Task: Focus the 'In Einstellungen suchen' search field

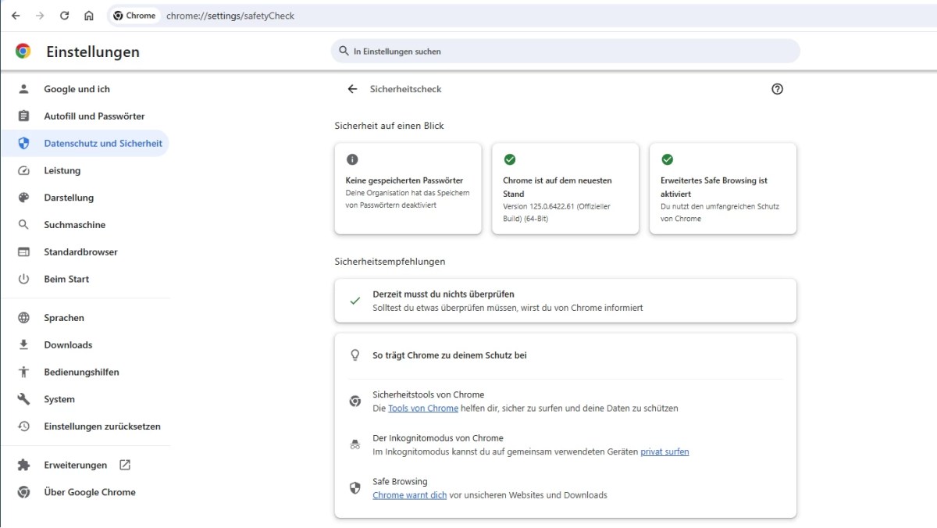Action: [565, 52]
